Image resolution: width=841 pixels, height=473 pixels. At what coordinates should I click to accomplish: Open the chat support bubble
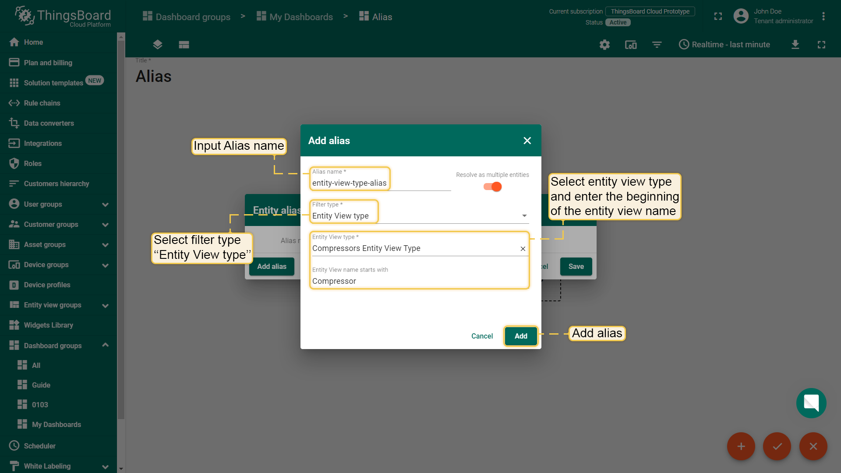pyautogui.click(x=811, y=403)
